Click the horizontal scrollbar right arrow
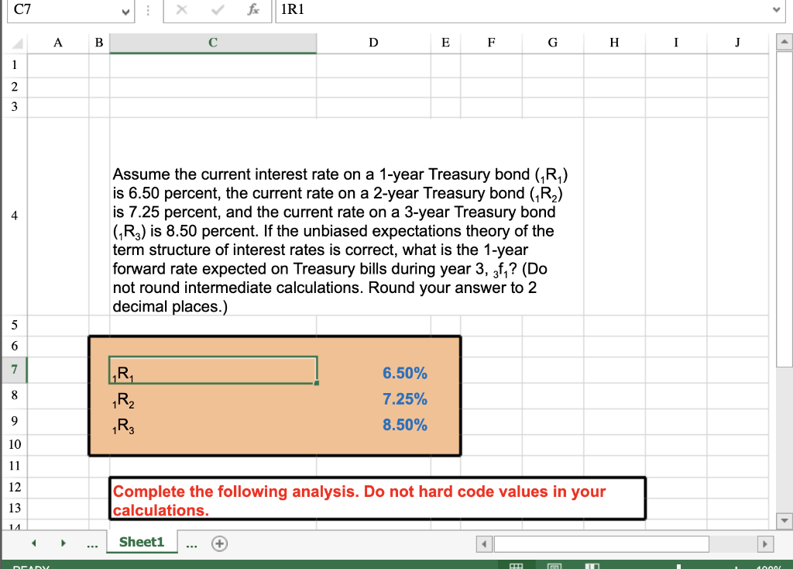Screen dimensions: 793x569 click(x=764, y=544)
